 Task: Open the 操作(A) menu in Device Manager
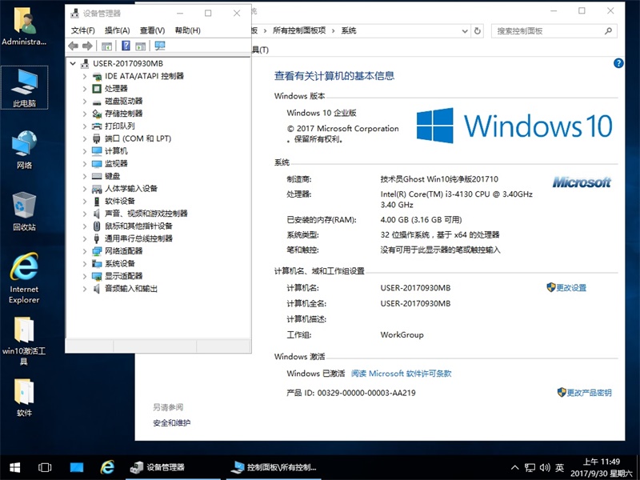[x=117, y=30]
